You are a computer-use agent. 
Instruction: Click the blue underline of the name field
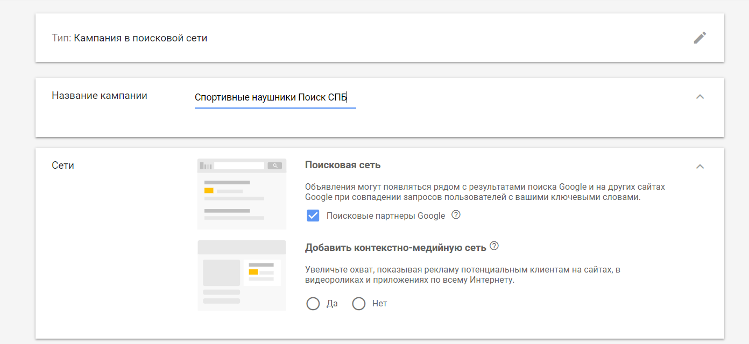[275, 108]
